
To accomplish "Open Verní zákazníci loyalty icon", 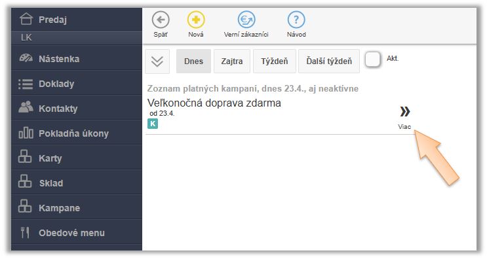I will [246, 20].
